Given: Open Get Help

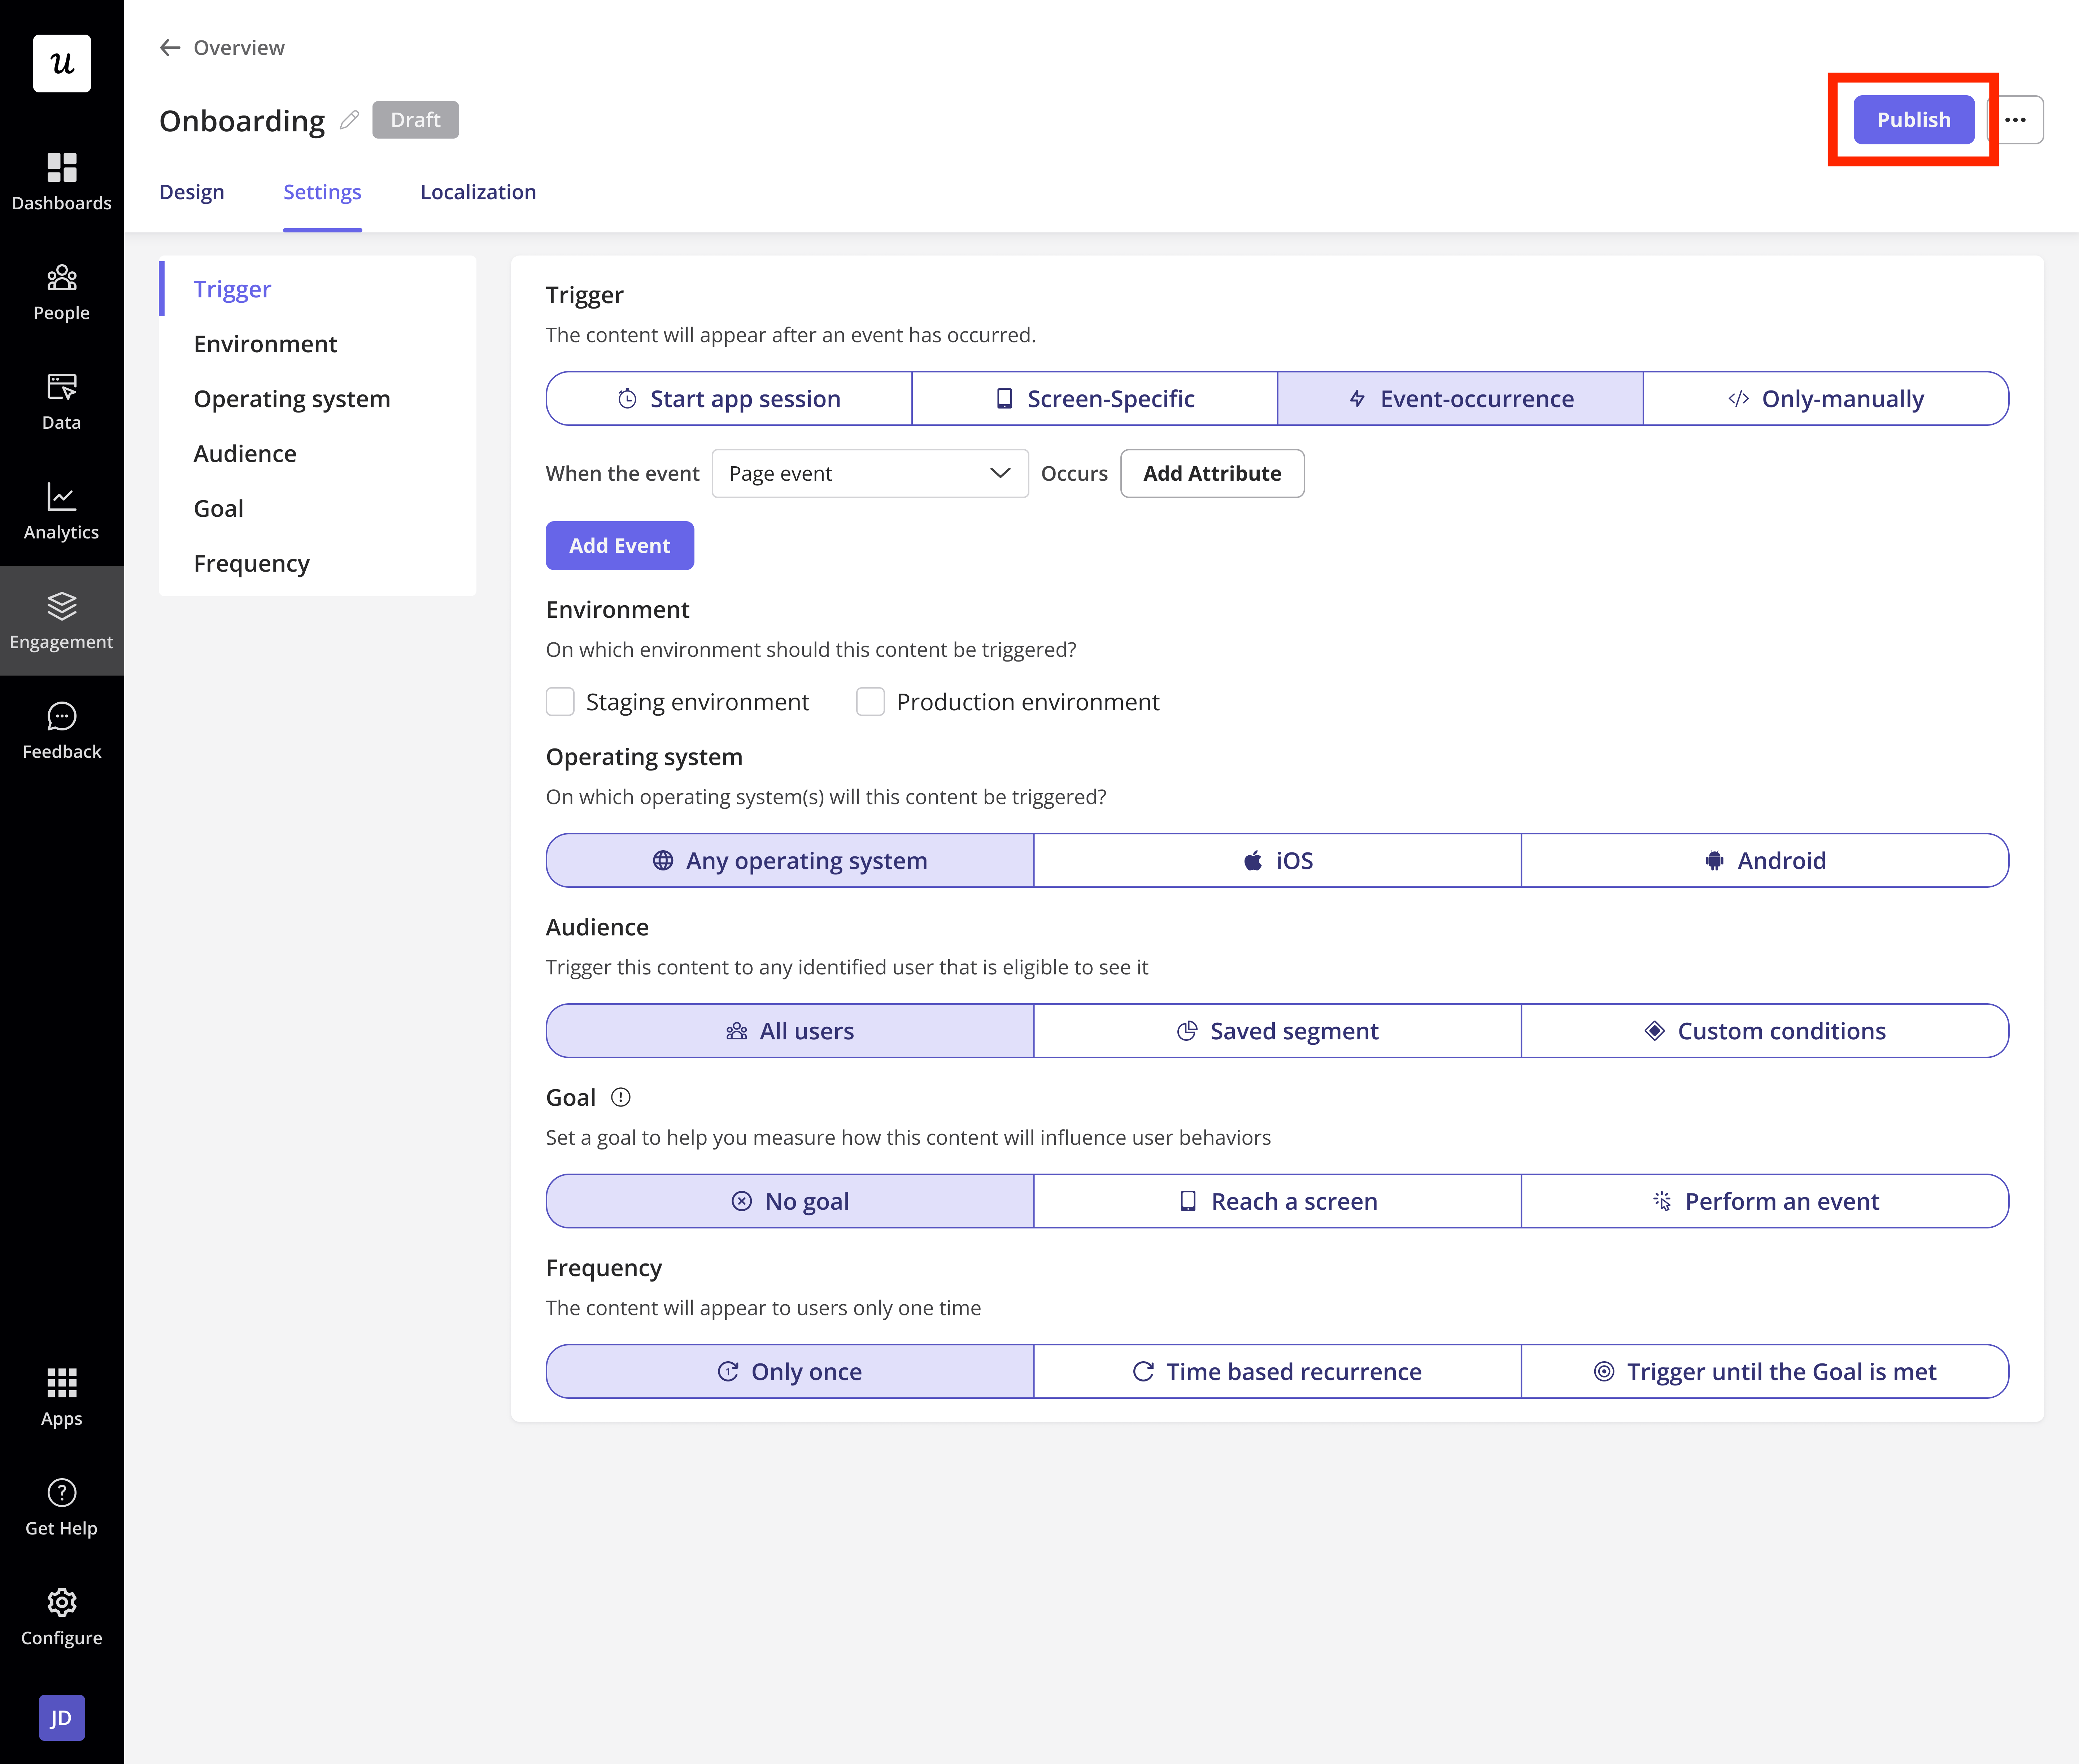Looking at the screenshot, I should [62, 1507].
